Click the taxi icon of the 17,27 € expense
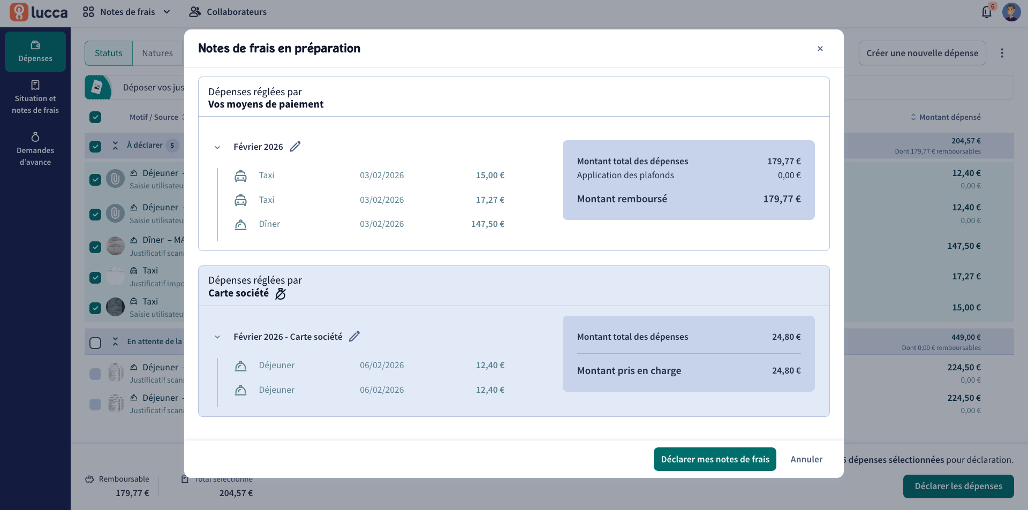 click(241, 200)
